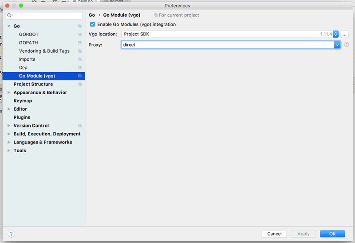Image resolution: width=355 pixels, height=243 pixels.
Task: Click the Go Module (vgo) breadcrumb text
Action: [122, 15]
